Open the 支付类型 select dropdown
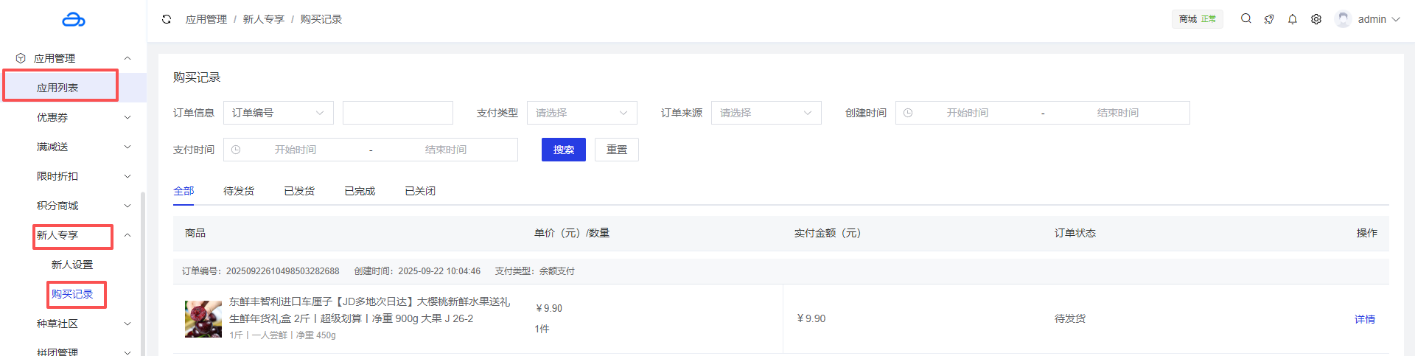Image resolution: width=1415 pixels, height=356 pixels. (x=581, y=113)
